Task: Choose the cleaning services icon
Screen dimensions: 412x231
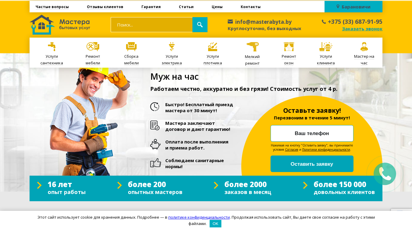Action: coord(326,47)
